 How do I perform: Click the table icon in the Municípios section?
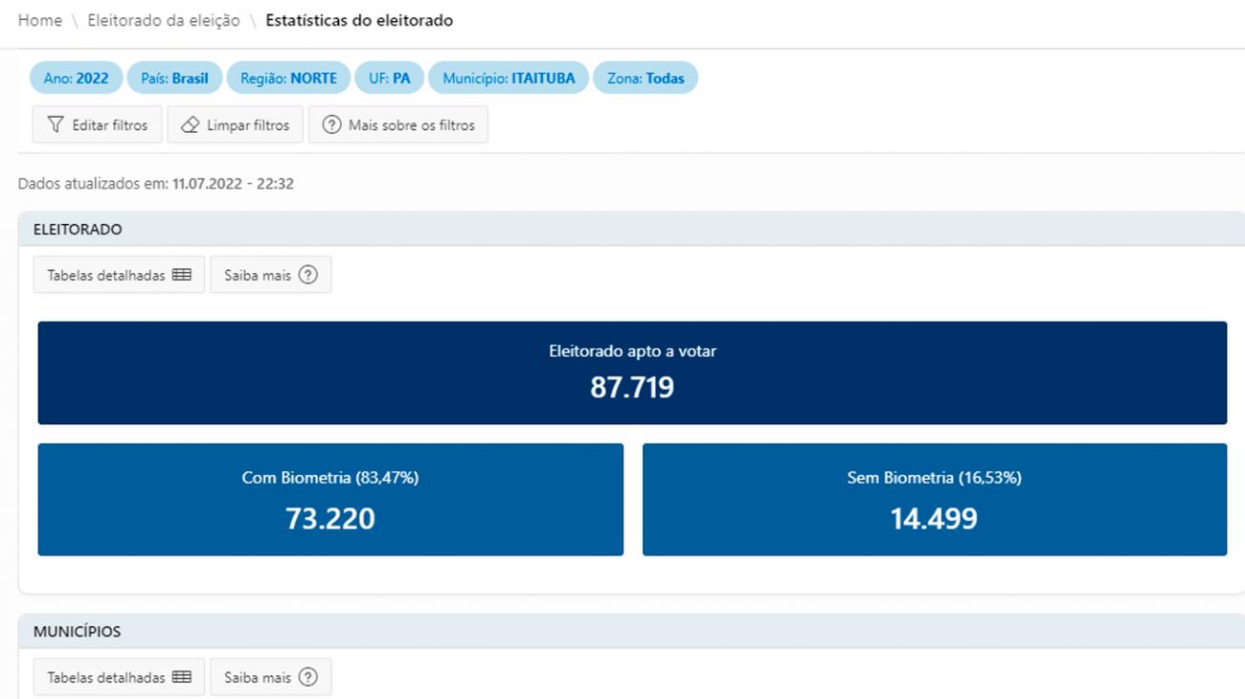click(182, 677)
